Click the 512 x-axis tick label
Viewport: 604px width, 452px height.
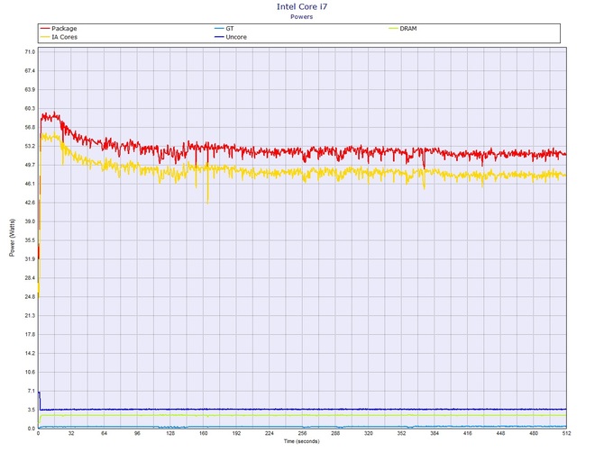(566, 433)
